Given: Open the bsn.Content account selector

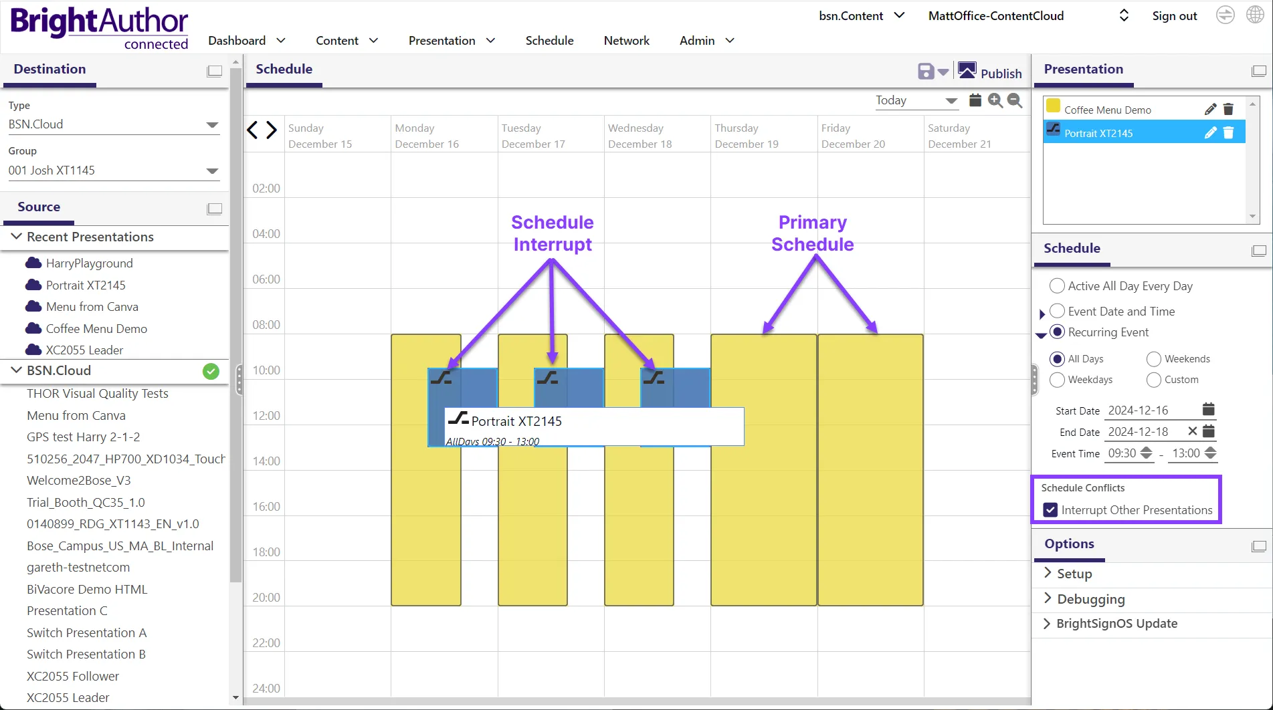Looking at the screenshot, I should click(x=862, y=15).
